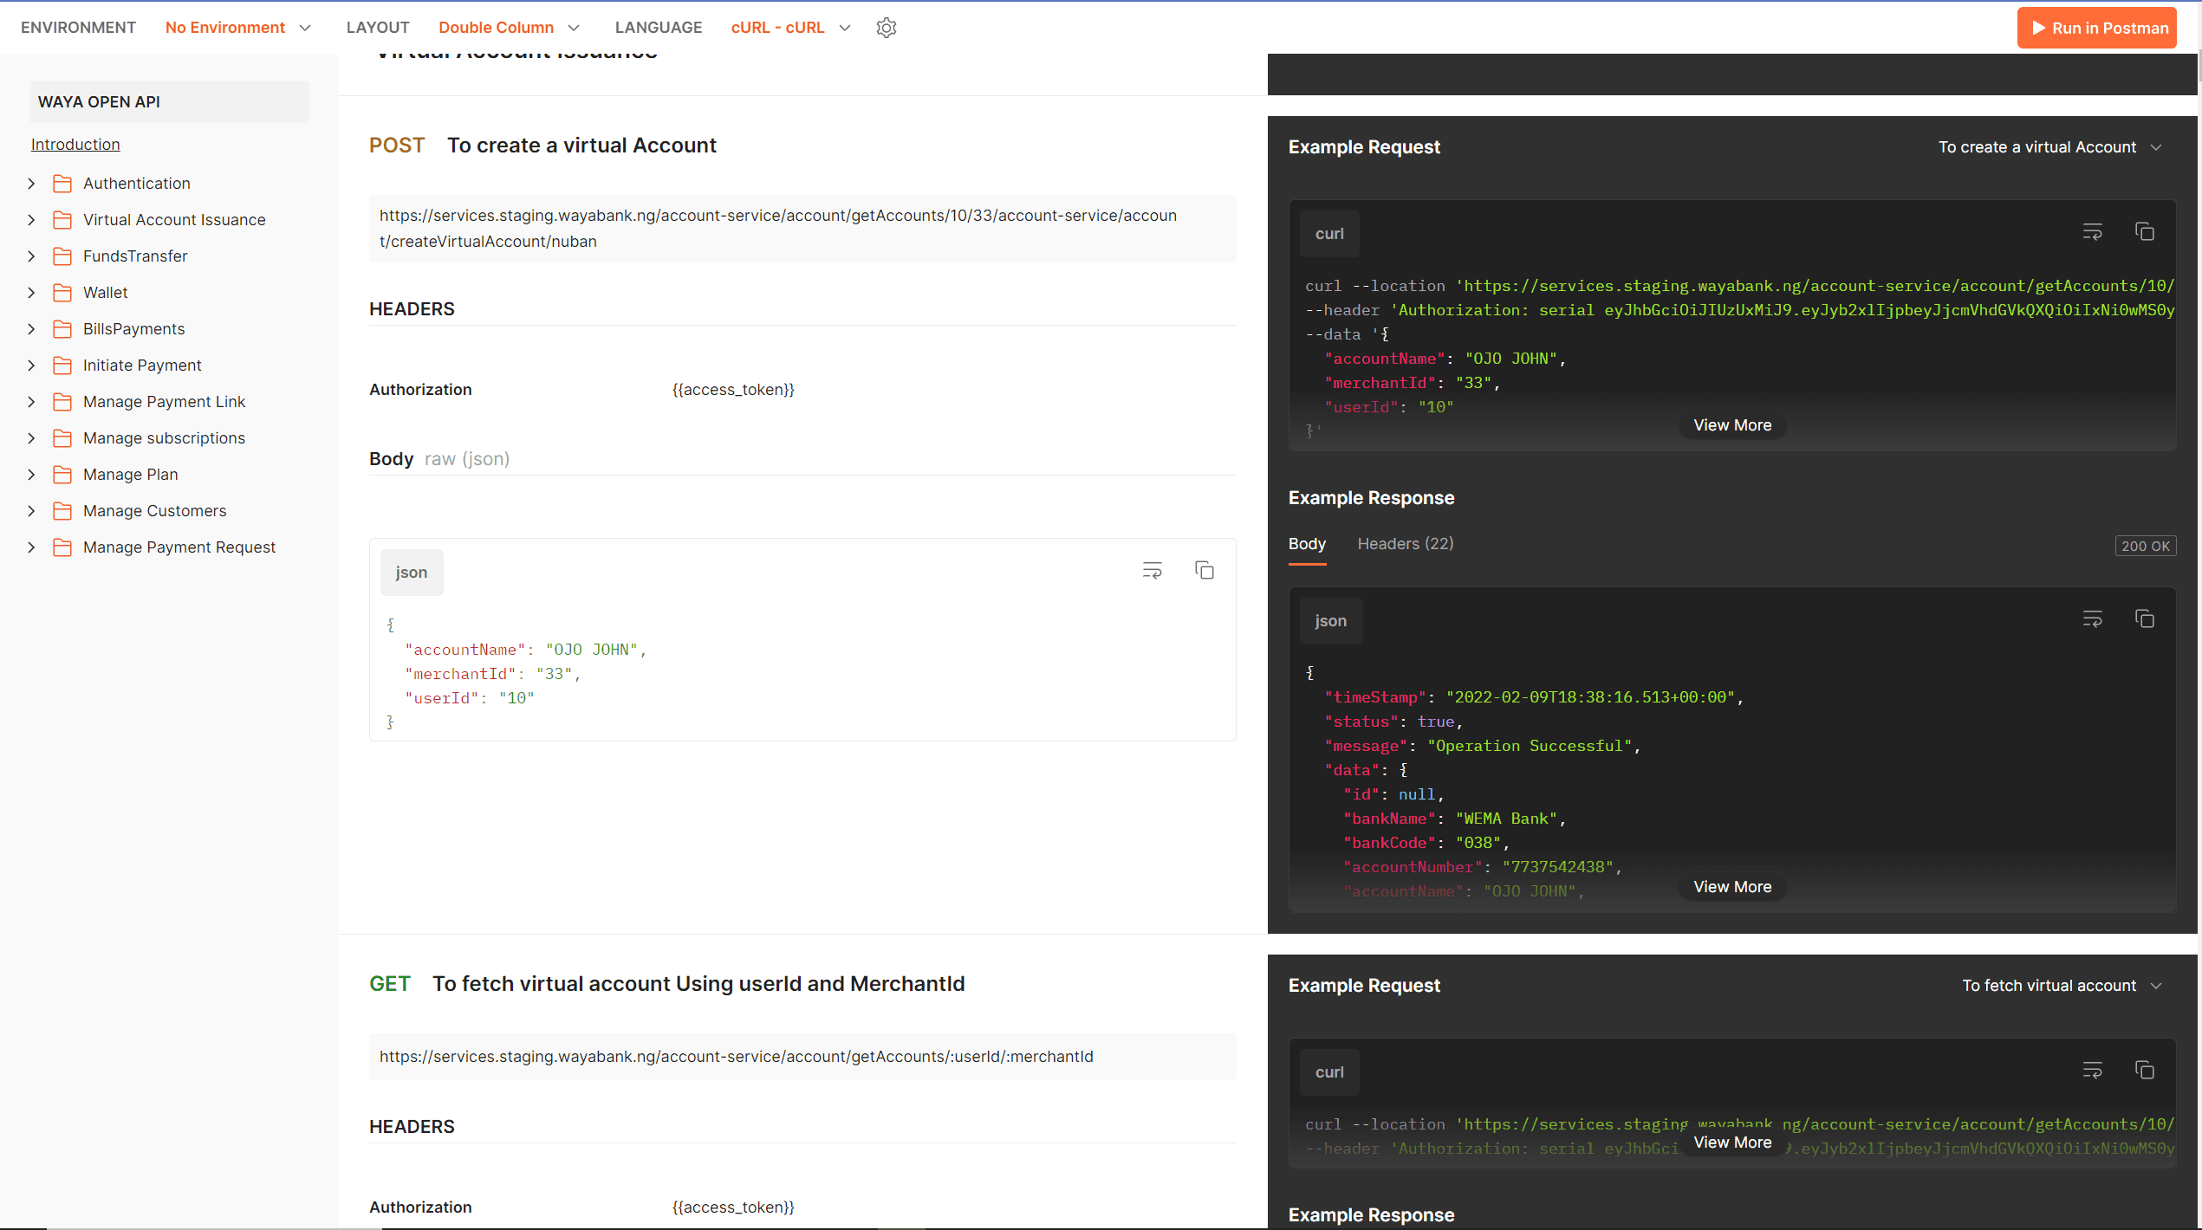Click the Manage Customers folder icon
The height and width of the screenshot is (1230, 2202).
(62, 511)
